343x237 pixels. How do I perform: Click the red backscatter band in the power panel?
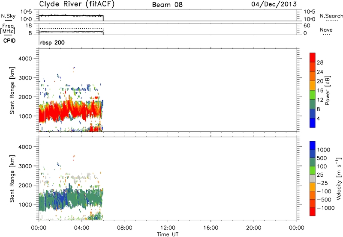70,111
